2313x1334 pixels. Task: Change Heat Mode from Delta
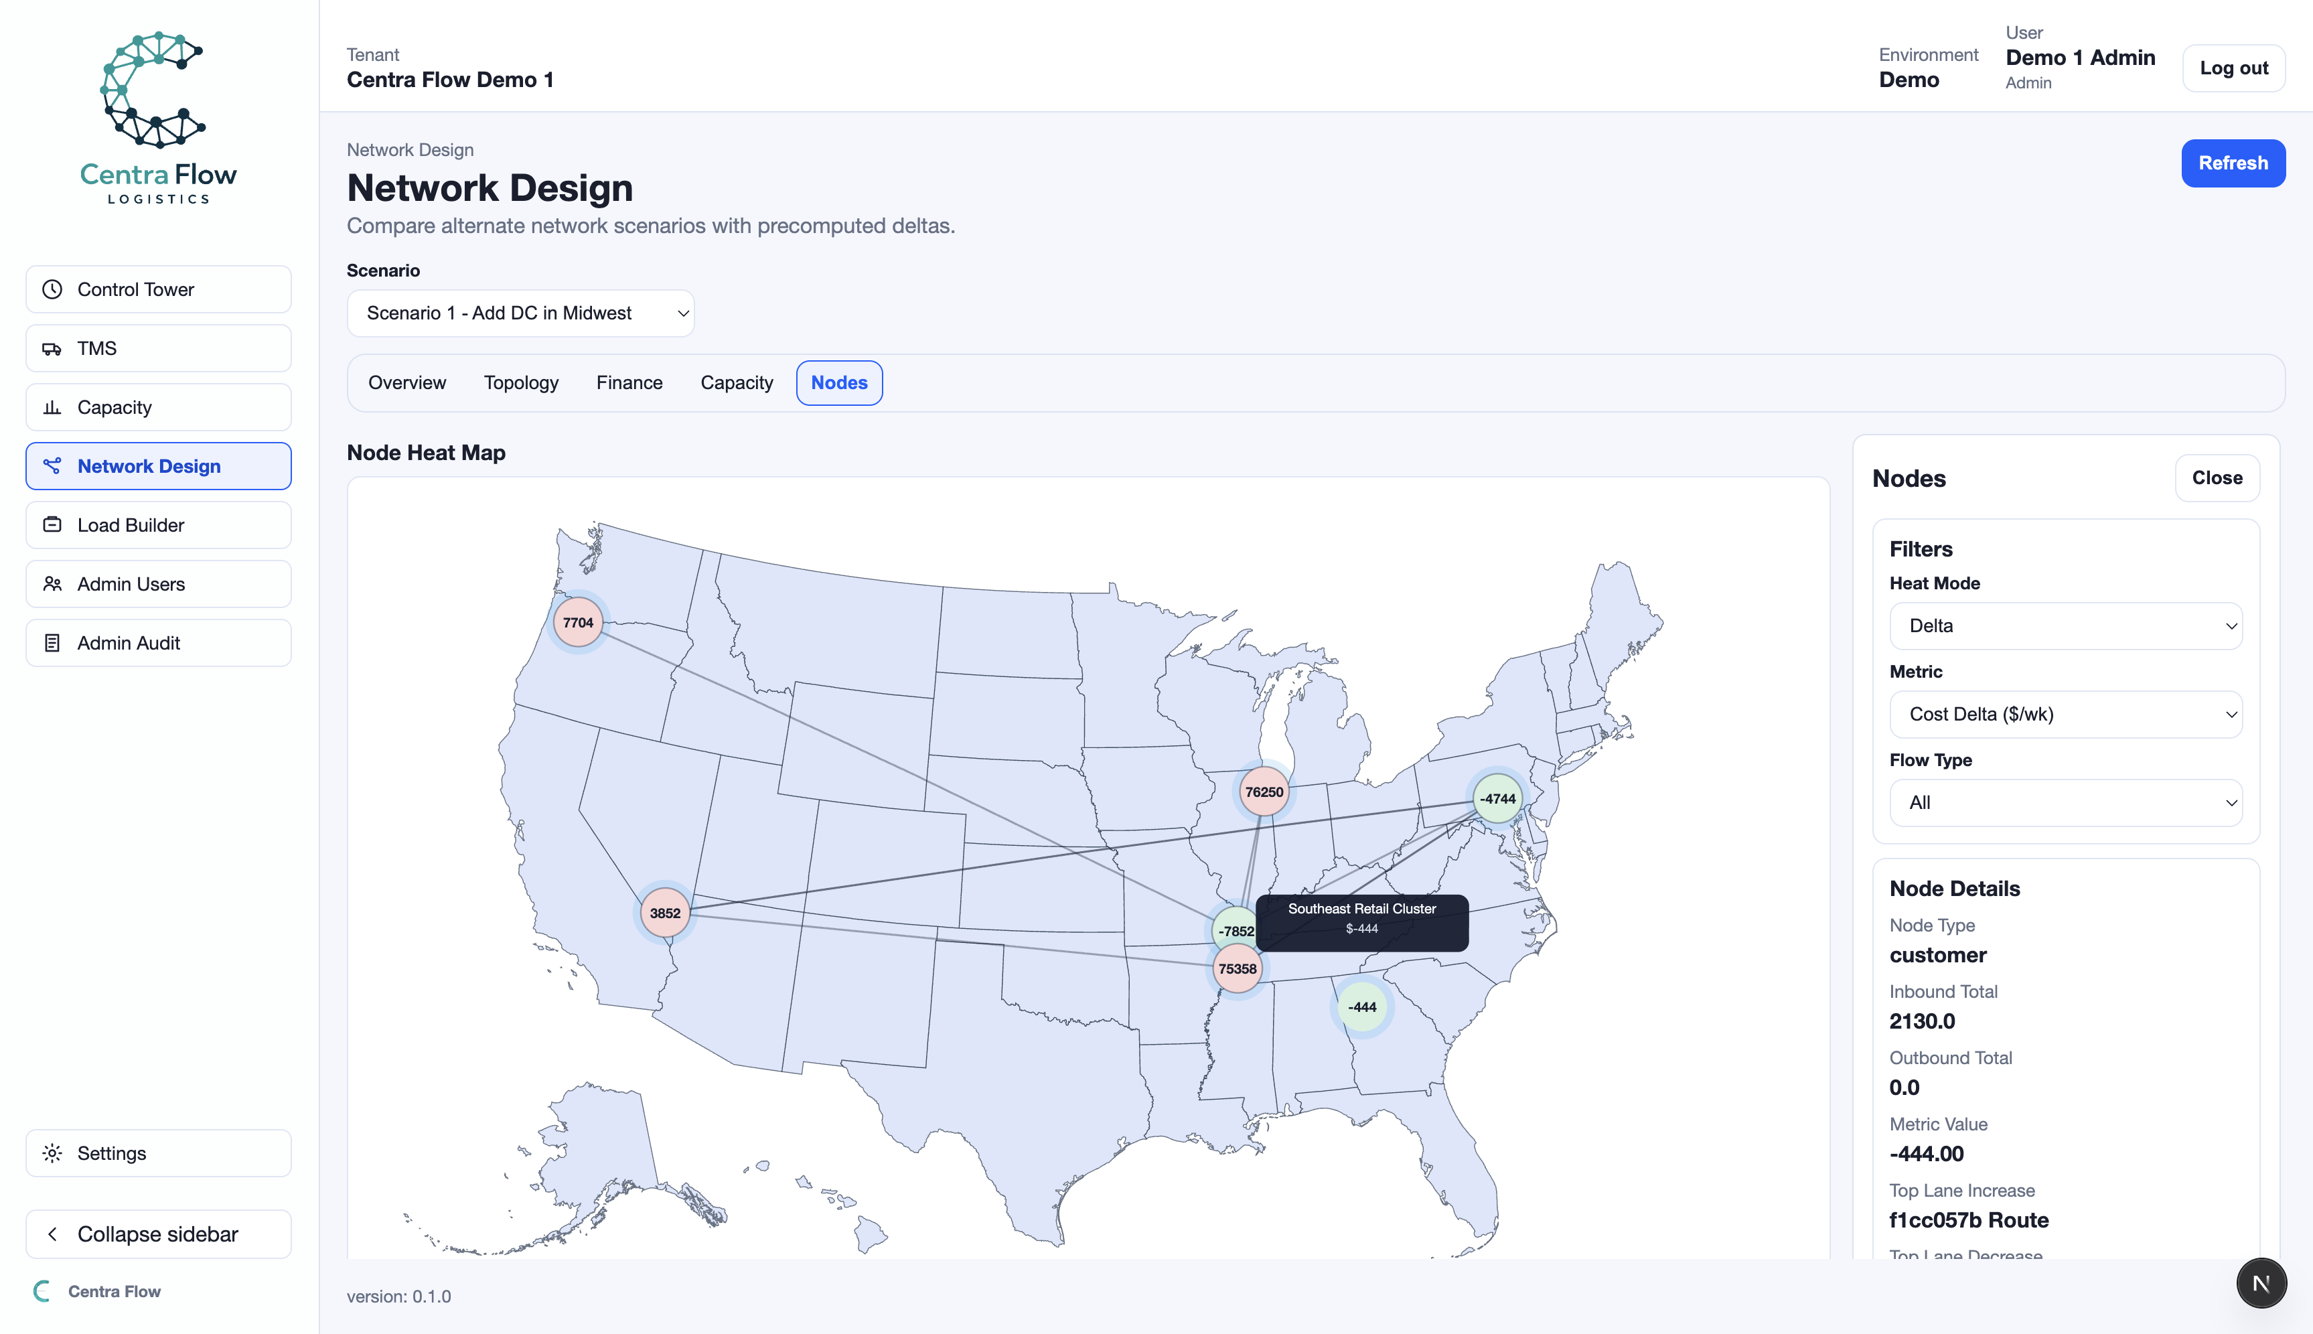pyautogui.click(x=2066, y=625)
